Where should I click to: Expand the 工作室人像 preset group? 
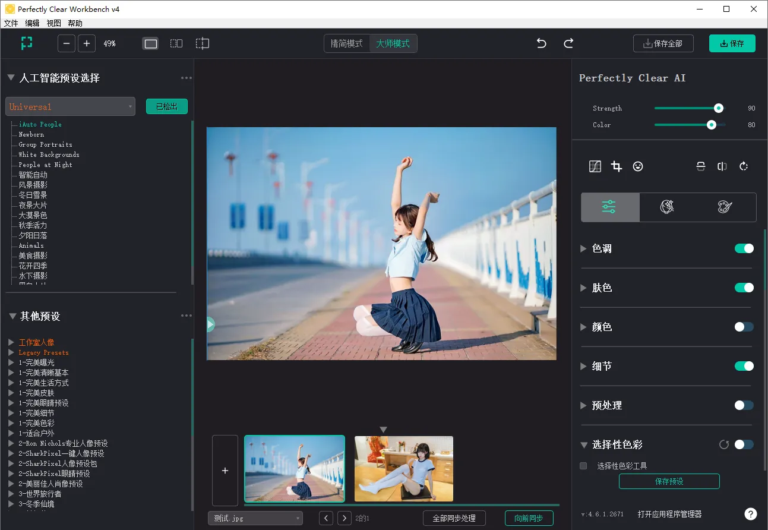pyautogui.click(x=11, y=342)
